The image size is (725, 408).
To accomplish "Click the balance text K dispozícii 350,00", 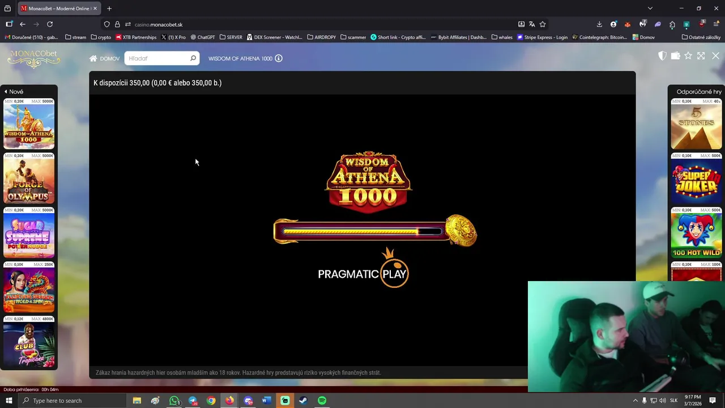I will [157, 83].
